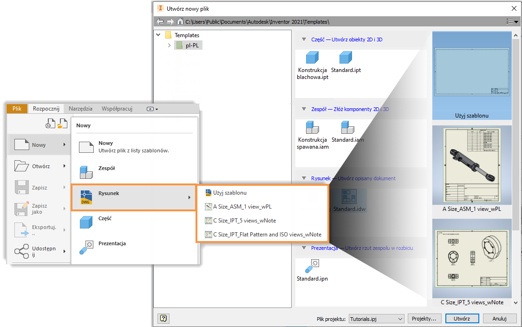Click the Prezentacja icon in Nowy list
This screenshot has height=327, width=522.
click(x=86, y=248)
